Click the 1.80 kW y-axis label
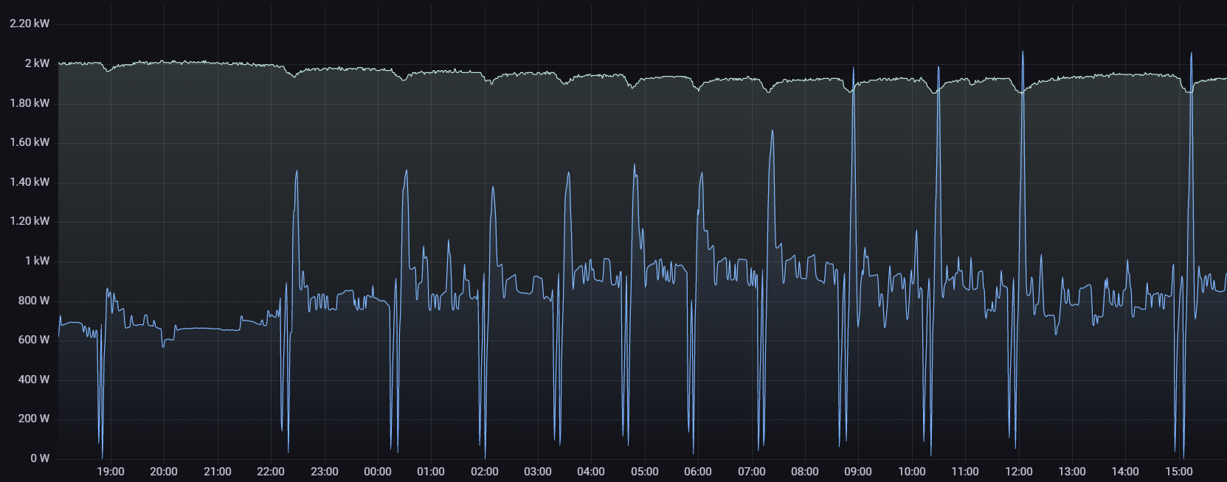Image resolution: width=1227 pixels, height=482 pixels. [x=30, y=103]
